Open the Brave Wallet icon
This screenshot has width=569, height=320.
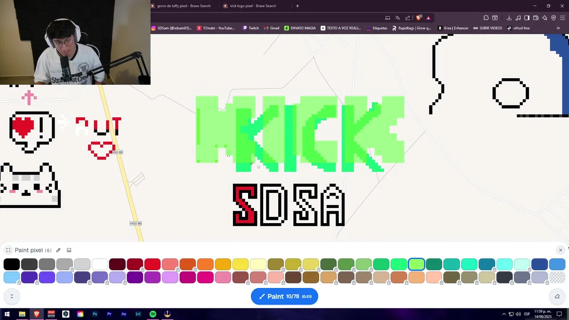tap(536, 18)
